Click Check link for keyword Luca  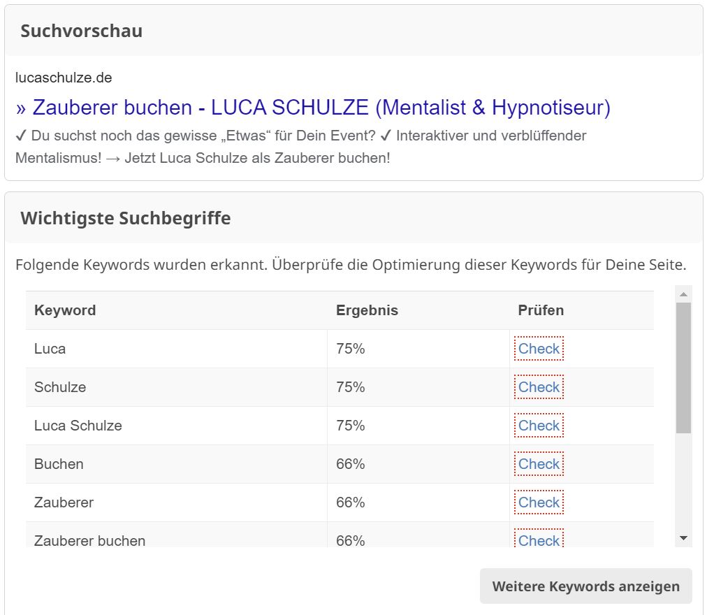(539, 348)
